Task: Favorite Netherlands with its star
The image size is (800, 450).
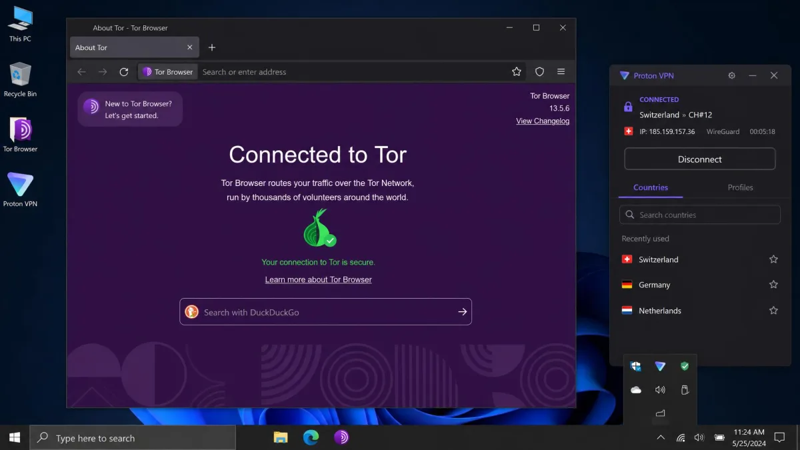Action: 773,311
